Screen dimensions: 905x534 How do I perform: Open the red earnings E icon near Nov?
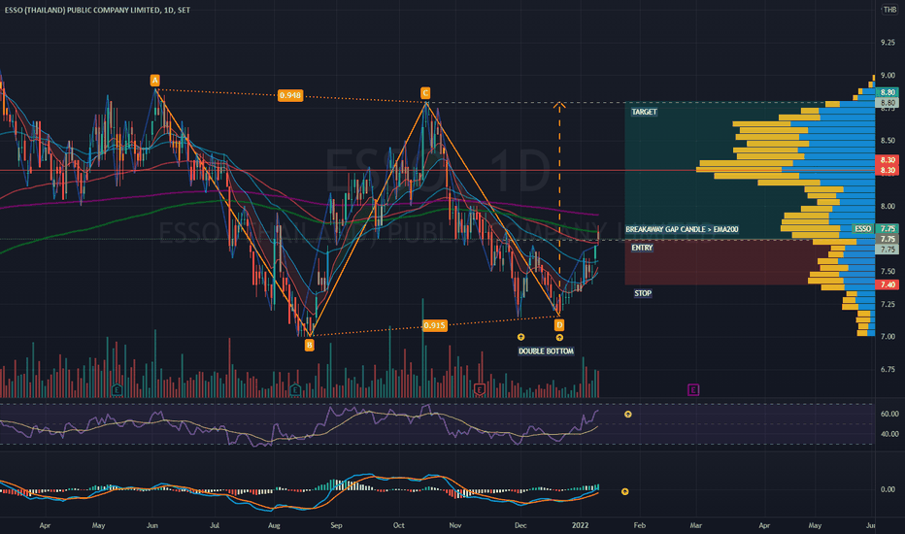(479, 389)
